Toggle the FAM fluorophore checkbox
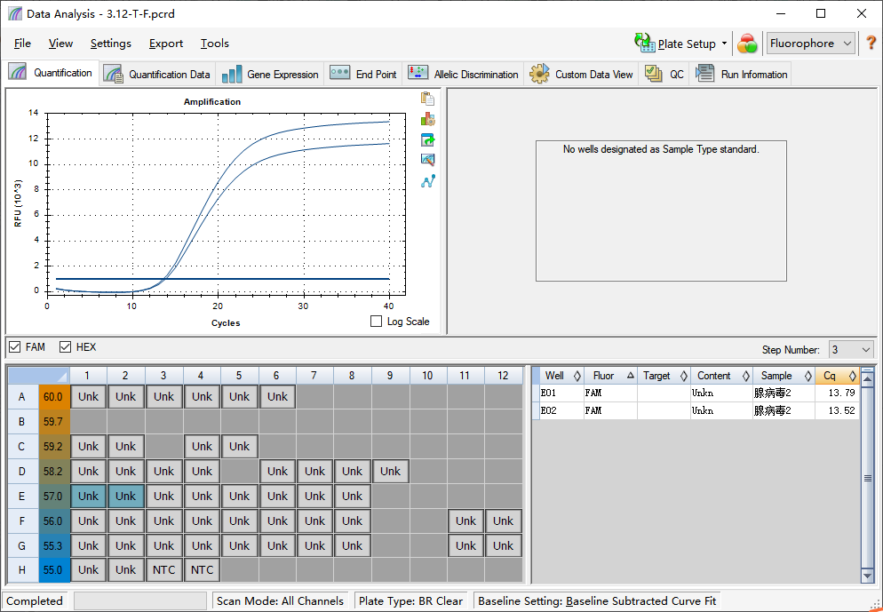Viewport: 883px width, 612px height. [15, 346]
